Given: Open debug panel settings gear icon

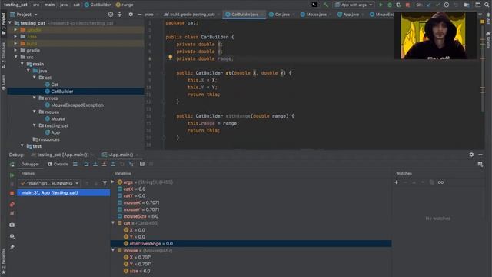Looking at the screenshot, I should [471, 155].
